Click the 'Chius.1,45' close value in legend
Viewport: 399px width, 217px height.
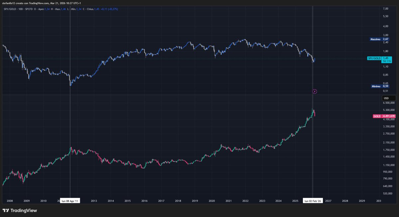[93, 9]
